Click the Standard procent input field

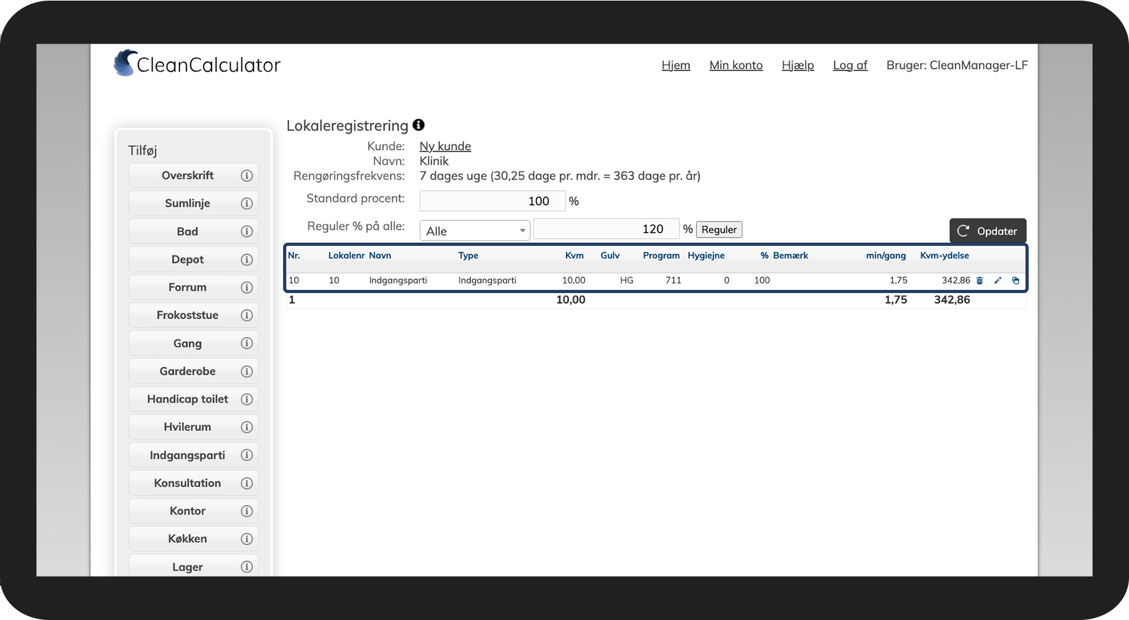click(x=493, y=201)
